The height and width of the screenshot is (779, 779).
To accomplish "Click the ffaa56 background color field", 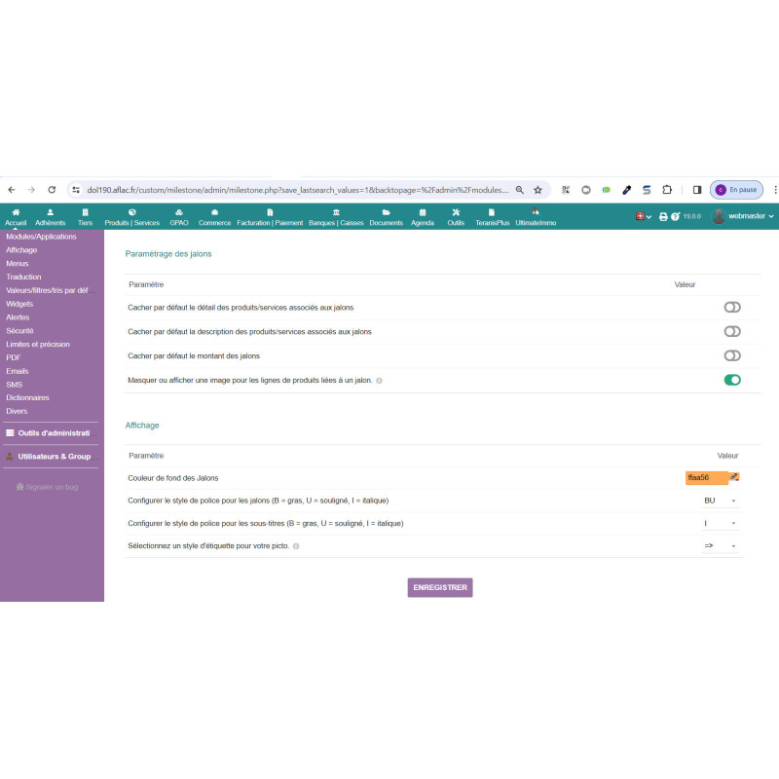I will coord(705,477).
